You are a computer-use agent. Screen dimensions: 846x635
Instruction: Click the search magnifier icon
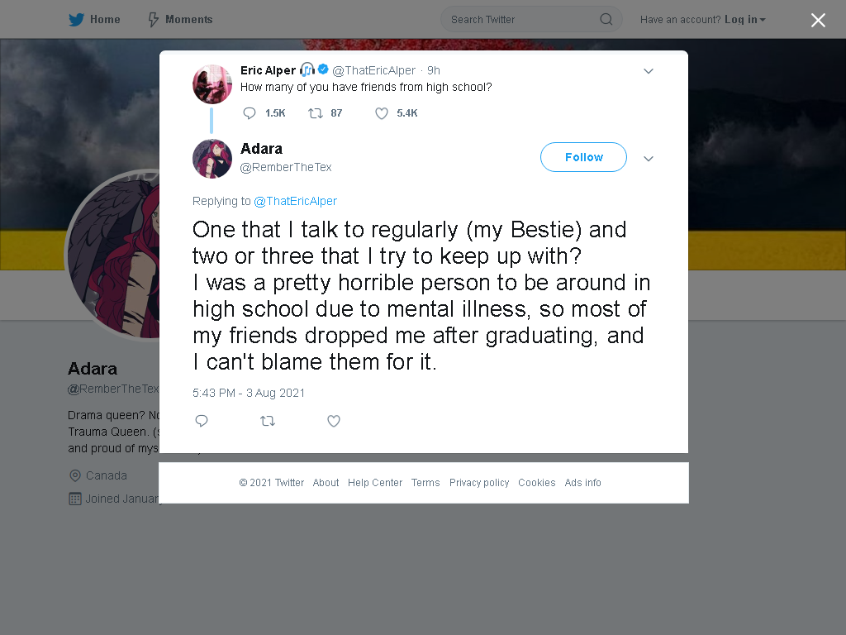pos(606,20)
